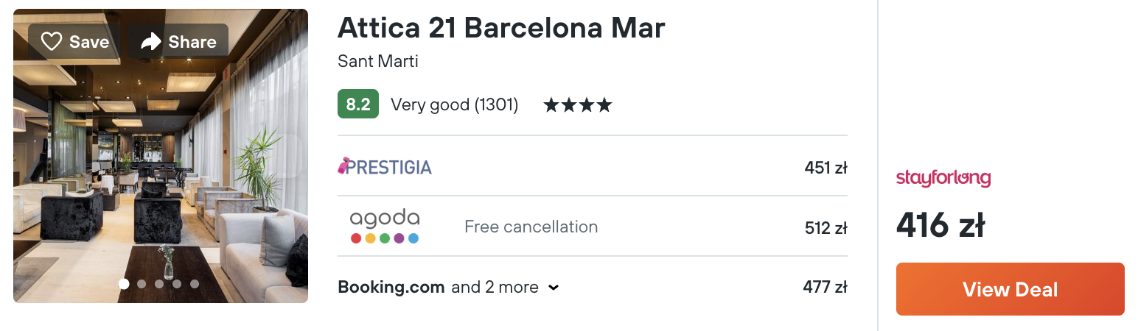The height and width of the screenshot is (331, 1138).
Task: Expand the "and 2 more" chevron
Action: 554,288
